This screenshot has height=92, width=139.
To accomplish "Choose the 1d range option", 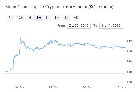I will [29, 18].
